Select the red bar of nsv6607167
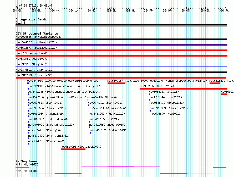The height and width of the screenshot is (177, 234). 116,83
